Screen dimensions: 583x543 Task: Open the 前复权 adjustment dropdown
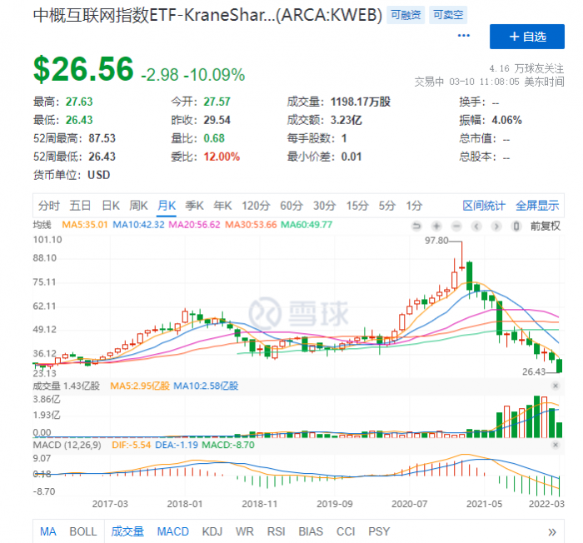tap(545, 226)
